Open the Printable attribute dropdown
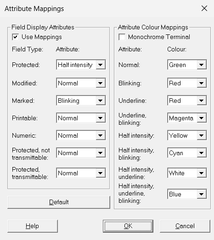 point(81,118)
